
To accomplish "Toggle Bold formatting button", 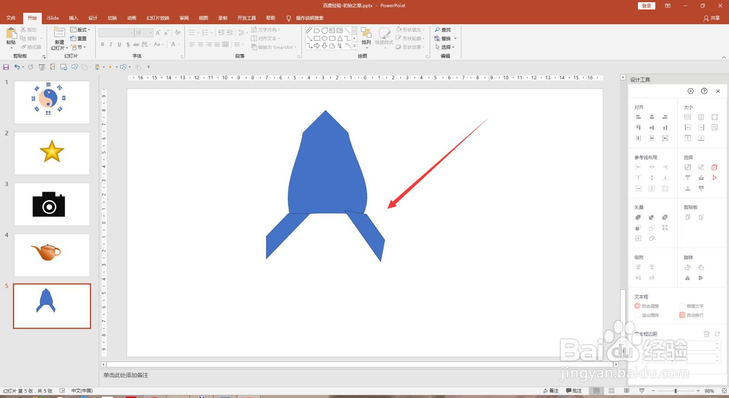I will point(103,44).
